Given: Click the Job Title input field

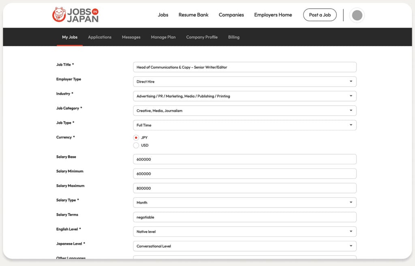Looking at the screenshot, I should (x=244, y=67).
